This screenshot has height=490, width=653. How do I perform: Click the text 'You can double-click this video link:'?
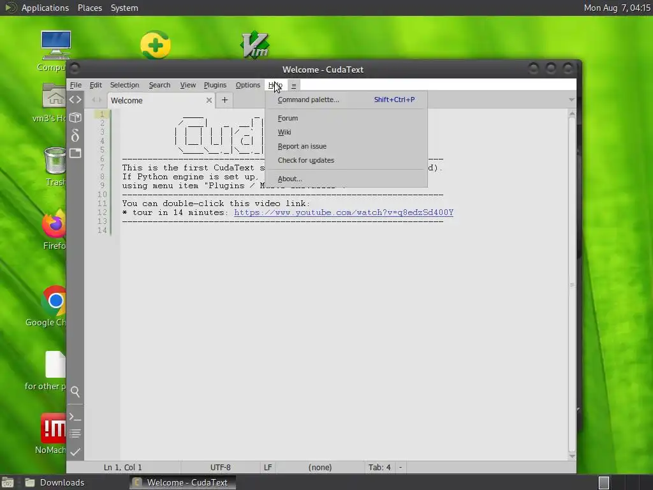click(216, 204)
